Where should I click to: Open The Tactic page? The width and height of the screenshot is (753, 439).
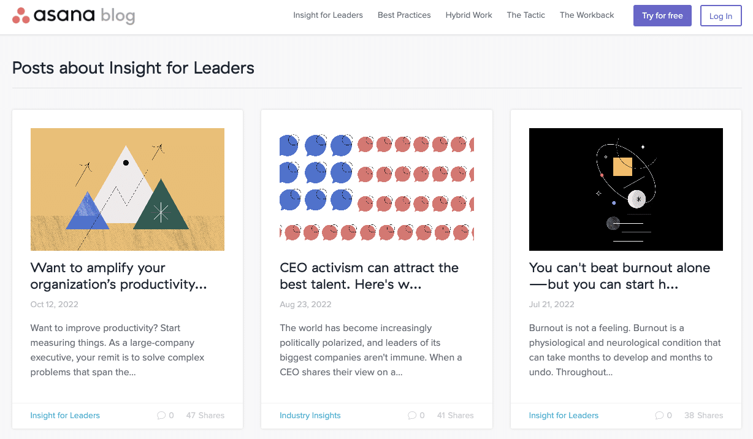click(x=526, y=15)
